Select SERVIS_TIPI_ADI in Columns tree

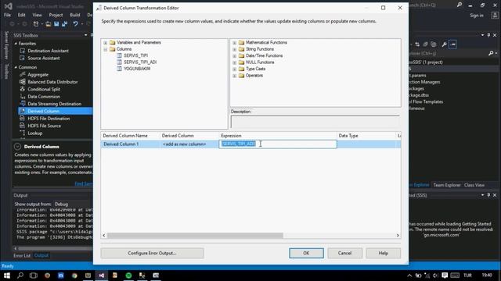(x=140, y=62)
